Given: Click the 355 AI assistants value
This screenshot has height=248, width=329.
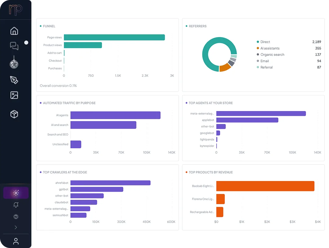Looking at the screenshot, I should [x=318, y=48].
